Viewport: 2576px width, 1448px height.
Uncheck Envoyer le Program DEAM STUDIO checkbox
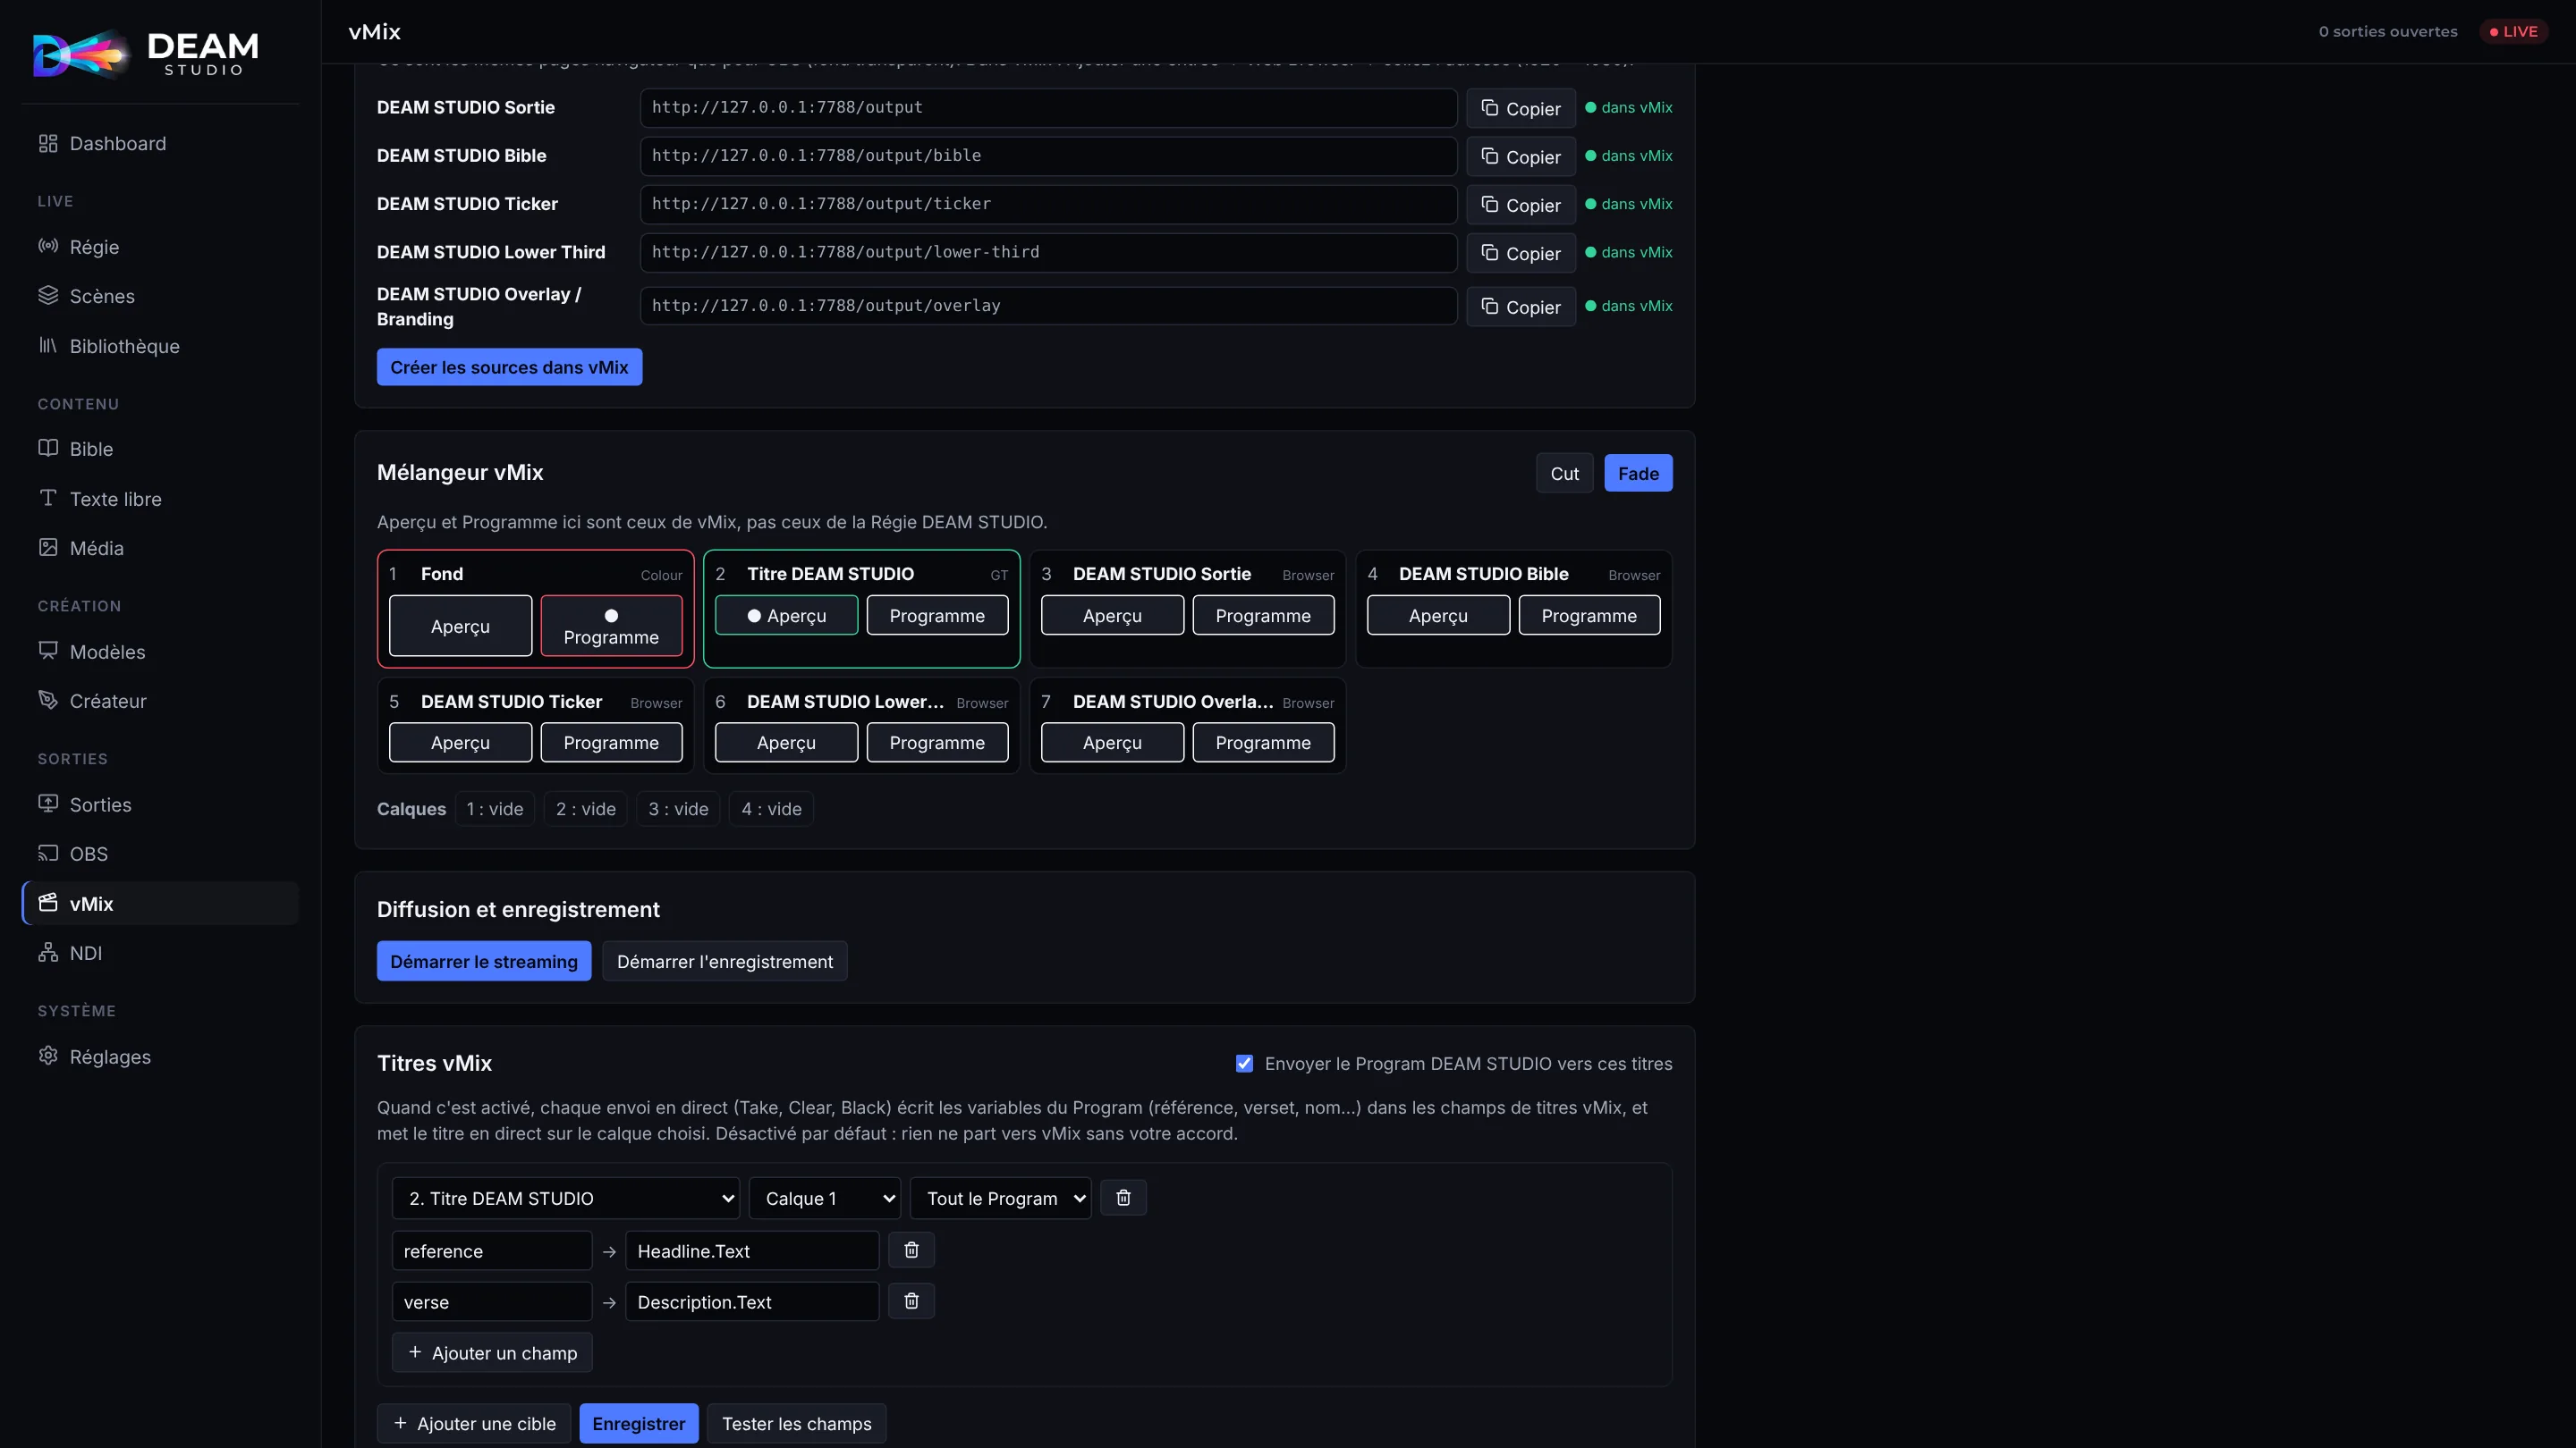1244,1064
